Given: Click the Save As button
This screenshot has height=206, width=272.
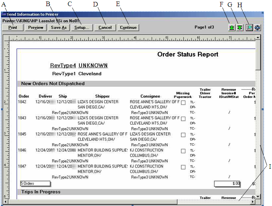Looking at the screenshot, I should (x=59, y=27).
